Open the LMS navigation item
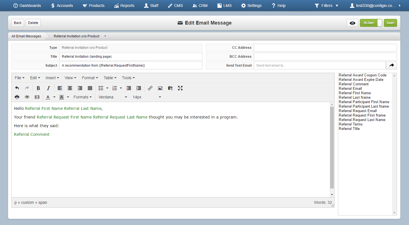The width and height of the screenshot is (409, 225). [225, 6]
